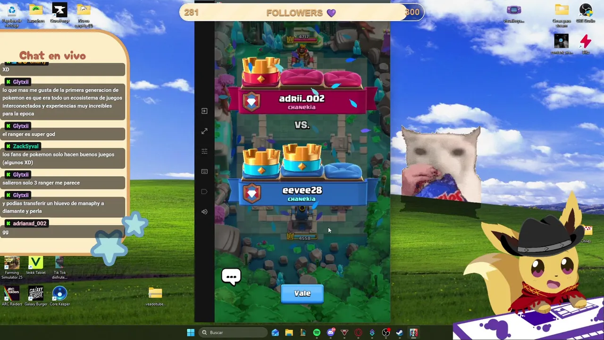
Task: Open the Tik Tok disfrute desktop shortcut
Action: (x=59, y=268)
